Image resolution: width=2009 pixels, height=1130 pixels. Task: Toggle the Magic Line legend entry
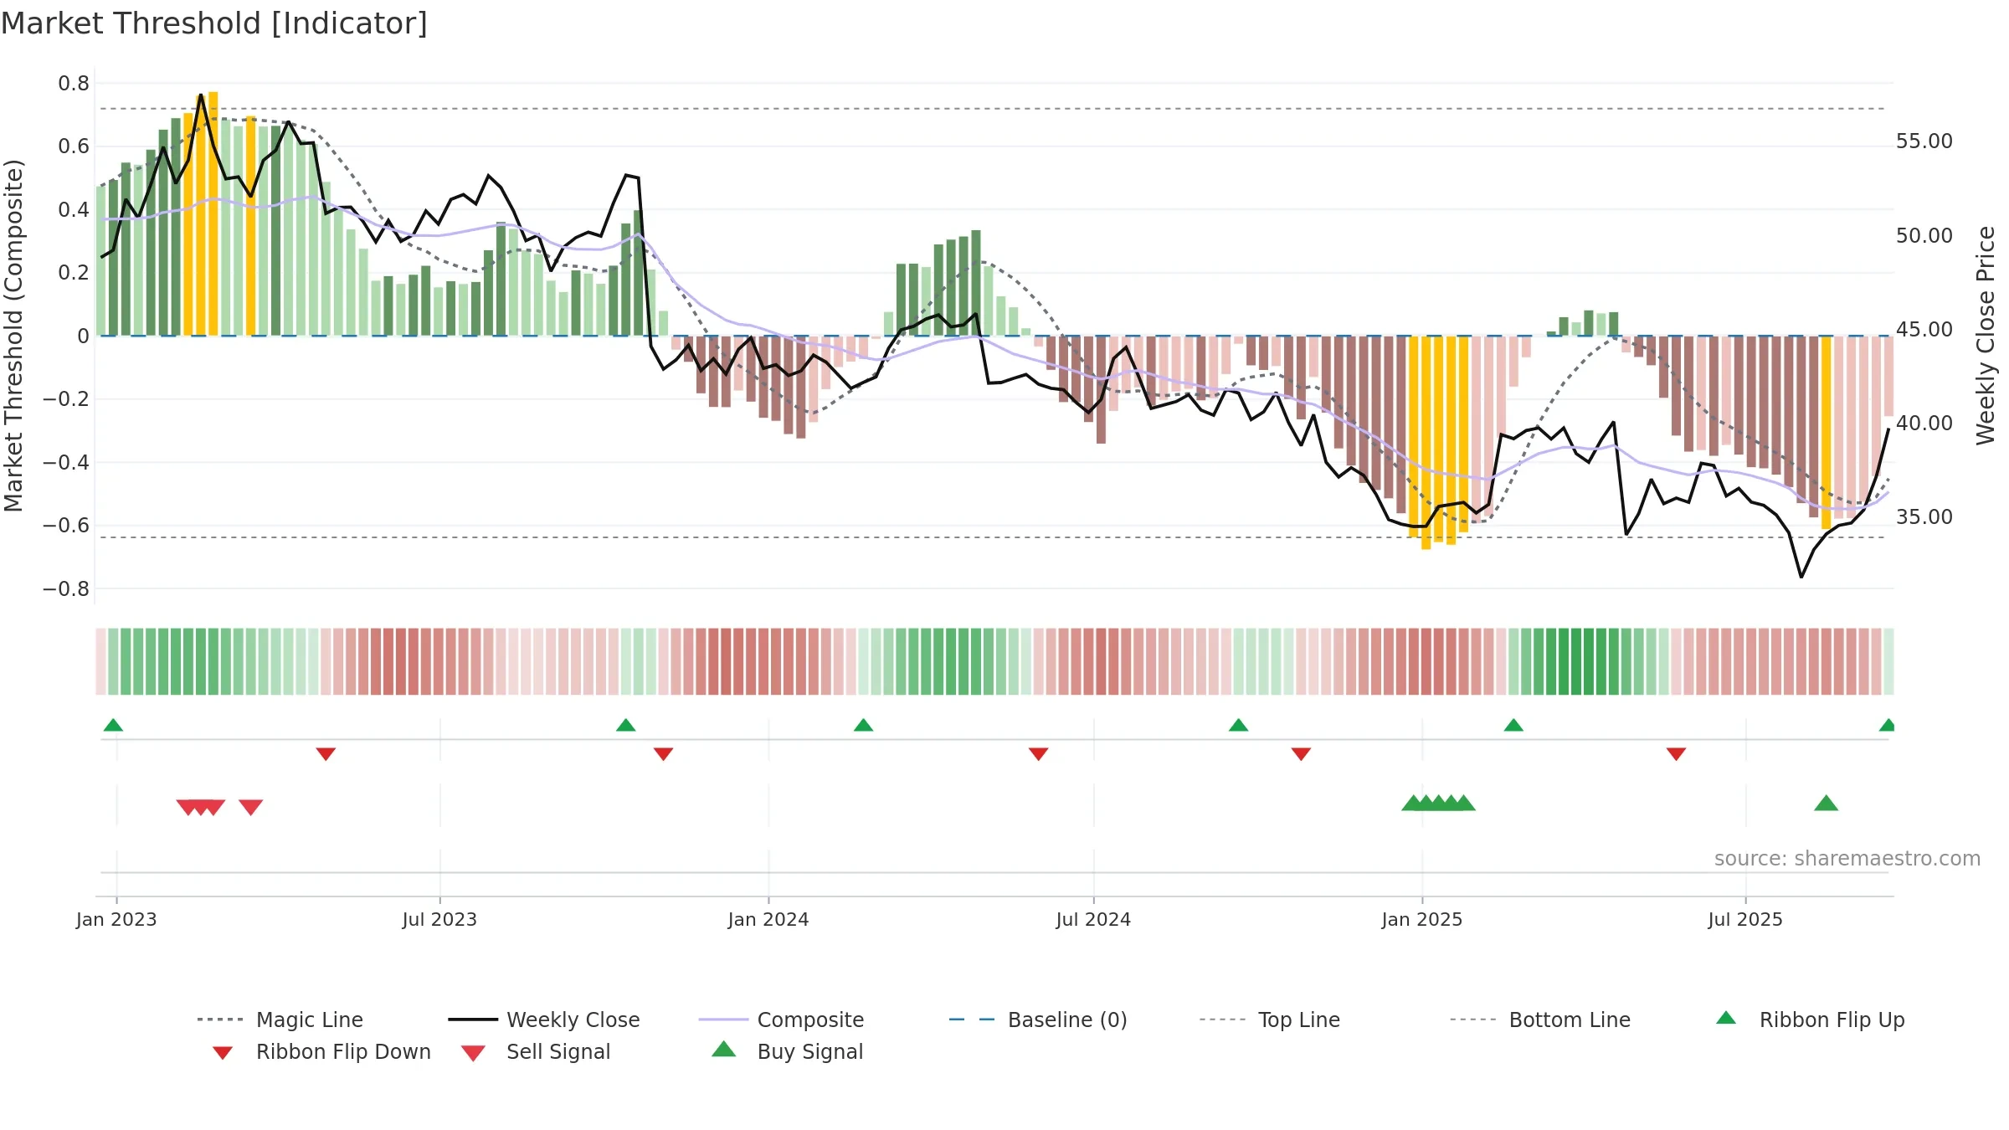(280, 1020)
